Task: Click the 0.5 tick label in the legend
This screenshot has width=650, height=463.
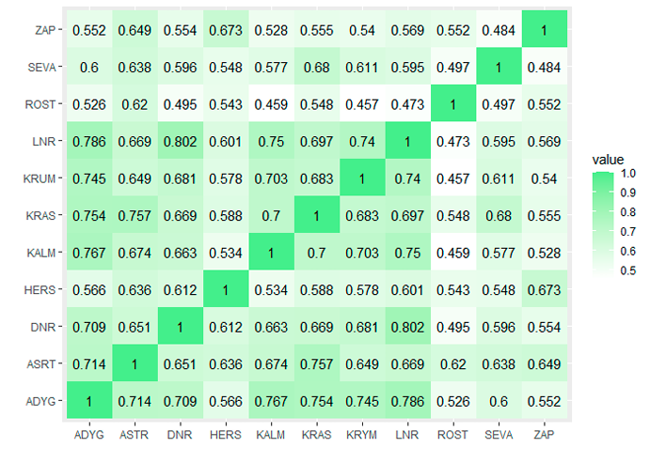Action: point(626,270)
